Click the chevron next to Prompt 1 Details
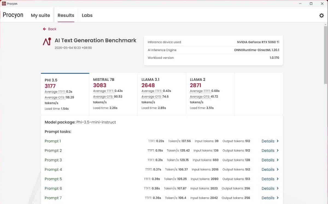This screenshot has width=328, height=204. click(x=278, y=141)
